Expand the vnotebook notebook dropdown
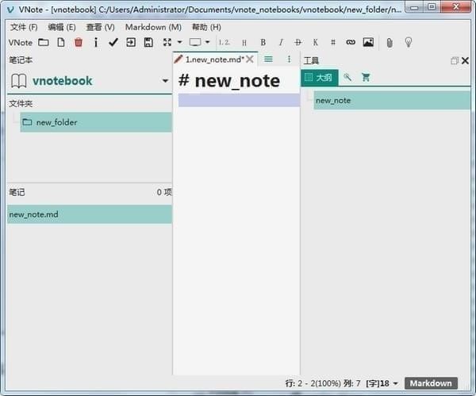476x396 pixels. [x=165, y=81]
